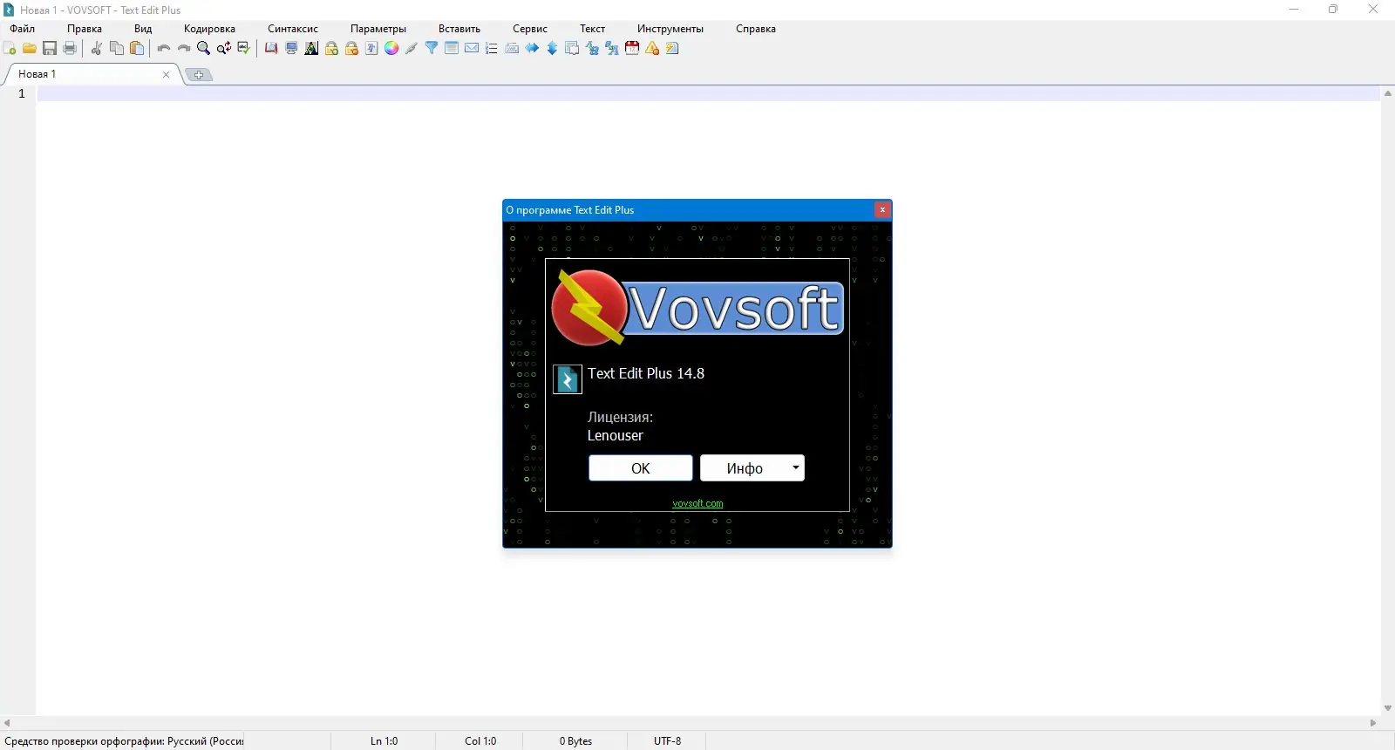This screenshot has width=1395, height=750.
Task: Close the About Text Edit Plus dialog
Action: 882,209
